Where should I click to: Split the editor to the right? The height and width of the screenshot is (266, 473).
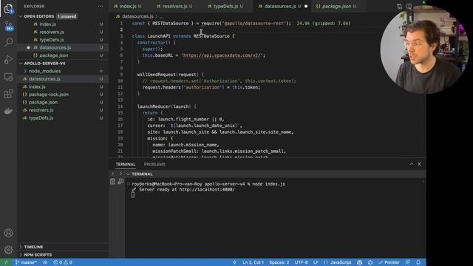click(x=409, y=7)
